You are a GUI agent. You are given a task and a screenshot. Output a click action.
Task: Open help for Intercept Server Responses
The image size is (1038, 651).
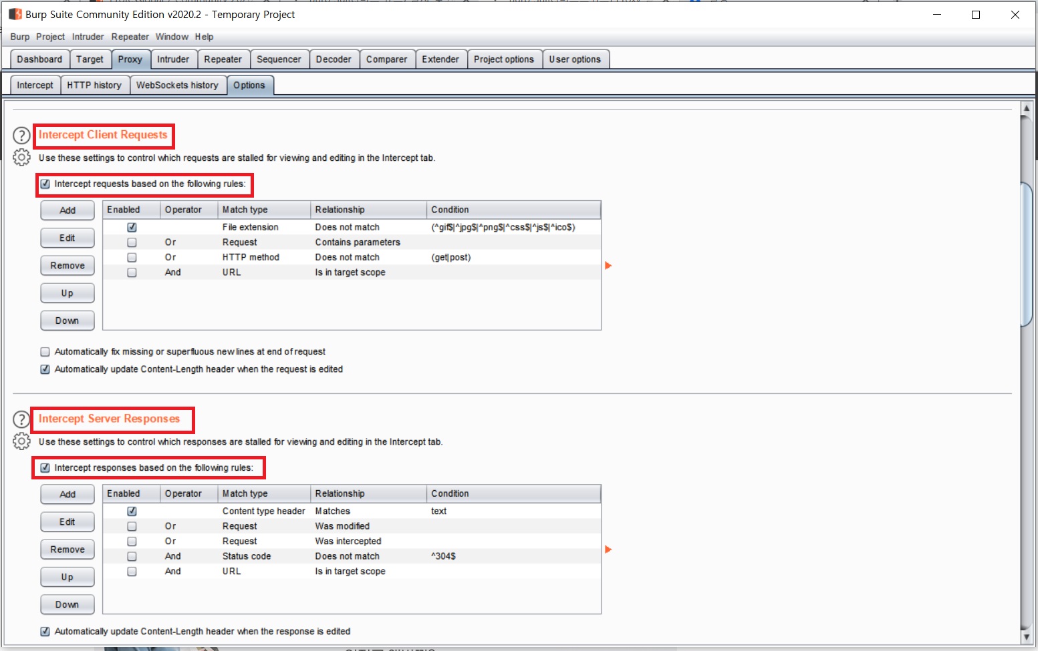pyautogui.click(x=22, y=420)
